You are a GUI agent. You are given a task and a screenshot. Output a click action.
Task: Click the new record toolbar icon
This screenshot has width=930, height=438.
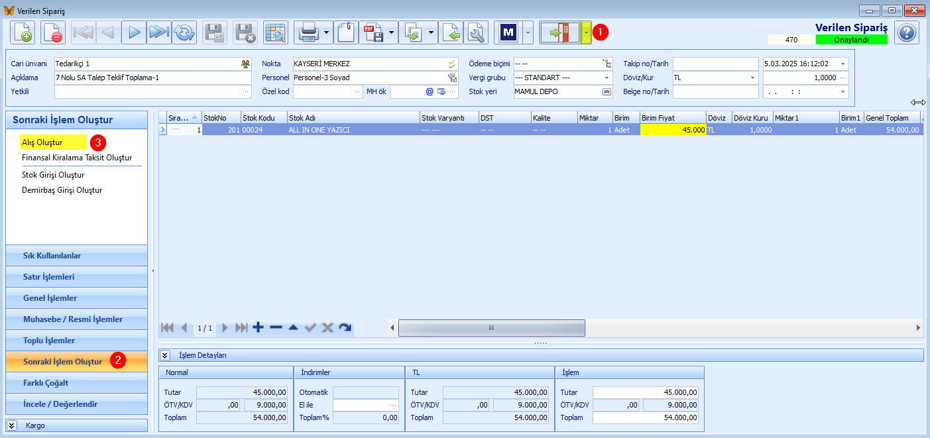23,32
